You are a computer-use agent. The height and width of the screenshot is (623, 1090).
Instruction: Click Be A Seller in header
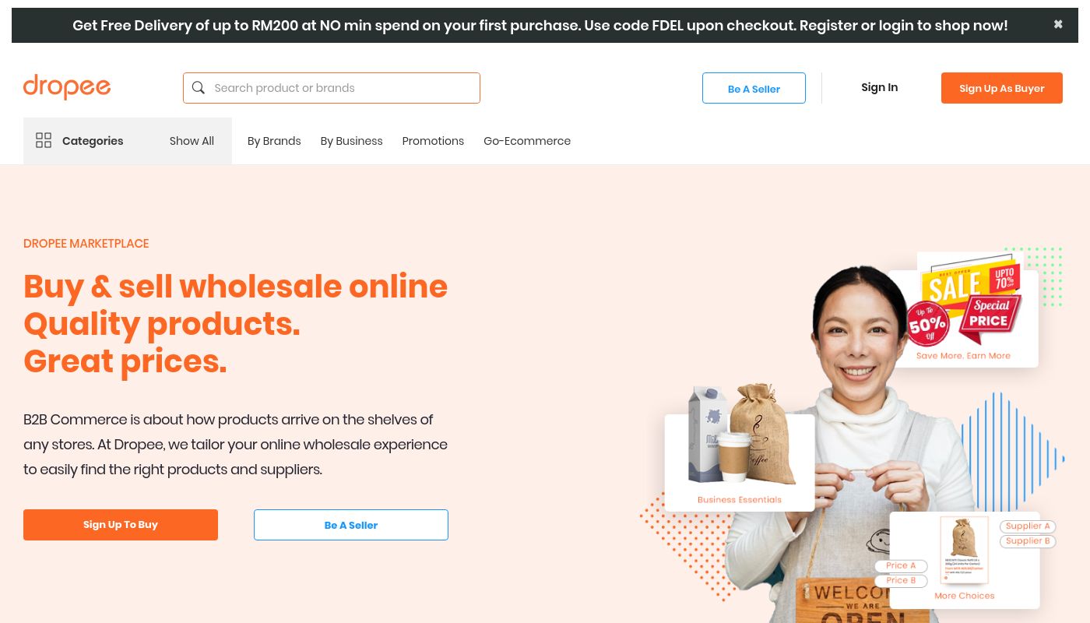(x=754, y=88)
